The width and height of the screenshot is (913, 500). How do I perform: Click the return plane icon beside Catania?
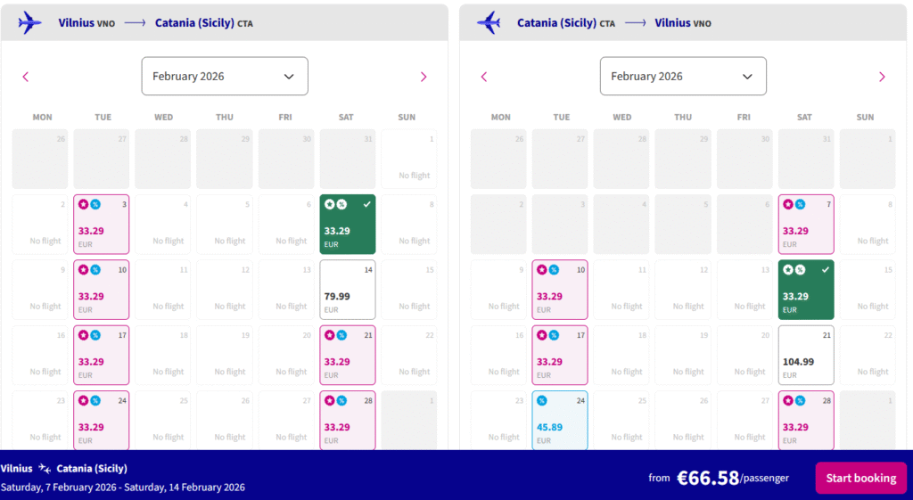(x=489, y=22)
